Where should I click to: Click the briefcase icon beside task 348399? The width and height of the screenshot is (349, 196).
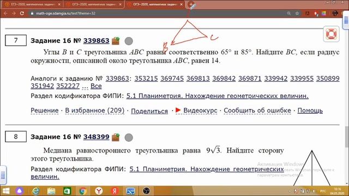pyautogui.click(x=116, y=137)
